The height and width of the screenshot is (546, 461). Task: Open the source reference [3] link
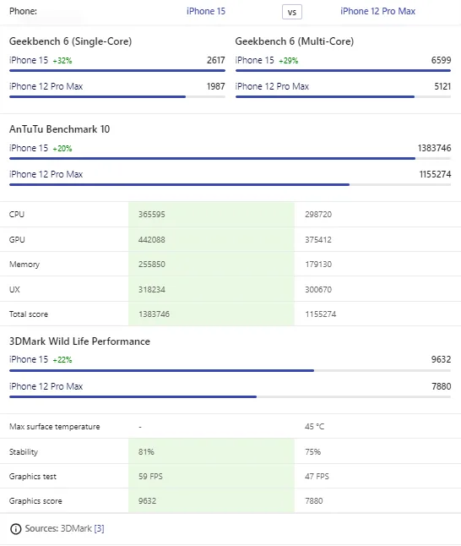[99, 528]
